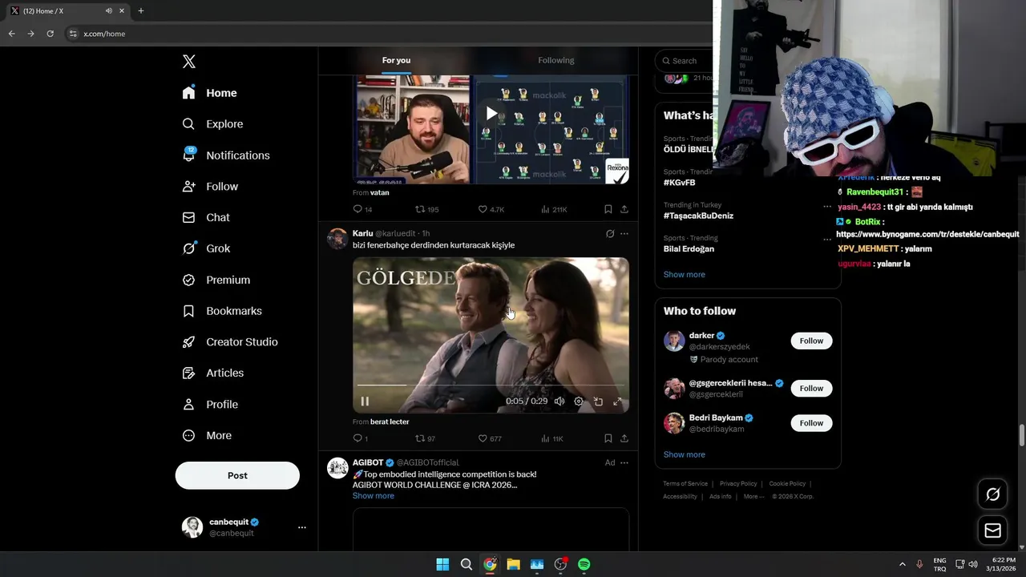Image resolution: width=1026 pixels, height=577 pixels.
Task: Expand Karlu video to fullscreen
Action: click(617, 401)
